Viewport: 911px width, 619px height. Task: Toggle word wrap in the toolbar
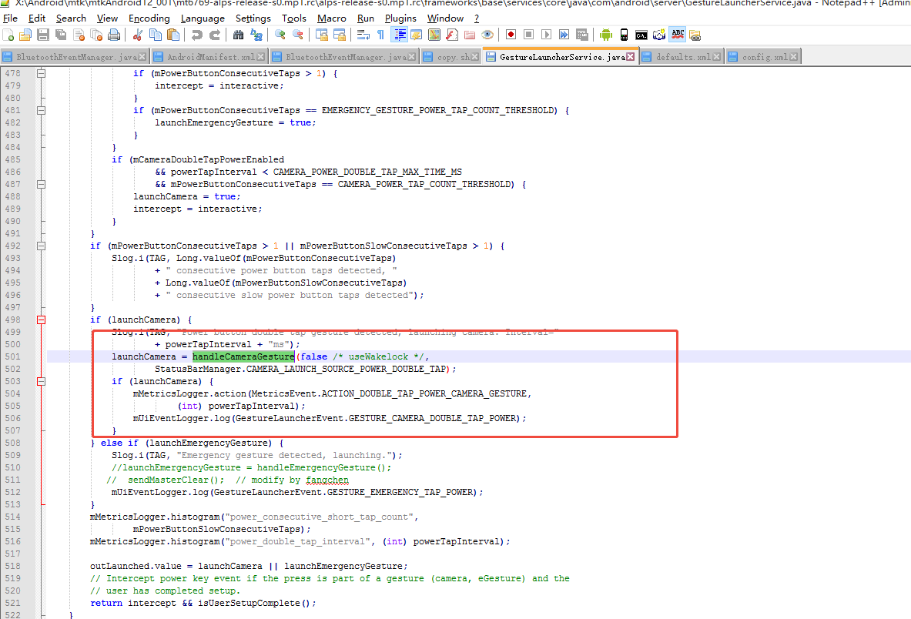click(x=363, y=35)
